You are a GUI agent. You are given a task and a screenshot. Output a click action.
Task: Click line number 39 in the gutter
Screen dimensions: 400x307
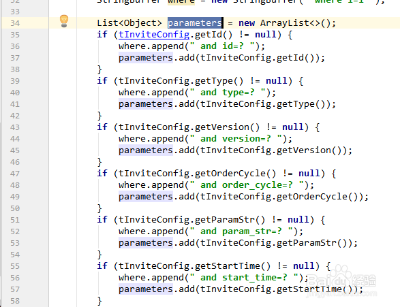point(15,81)
